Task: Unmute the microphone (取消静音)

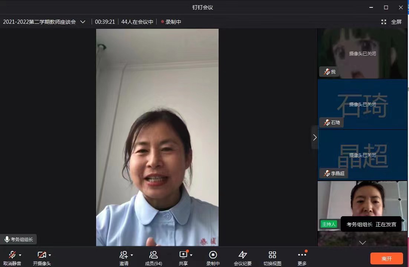Action: 12,255
